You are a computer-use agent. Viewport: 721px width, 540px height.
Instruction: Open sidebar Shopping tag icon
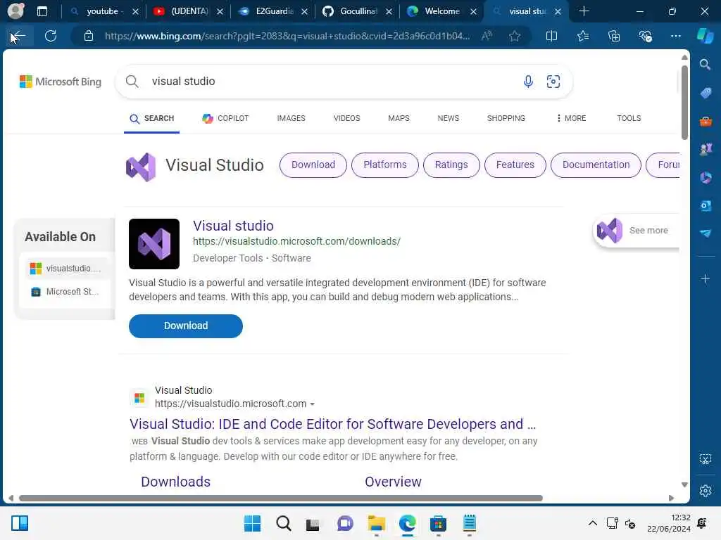[706, 93]
